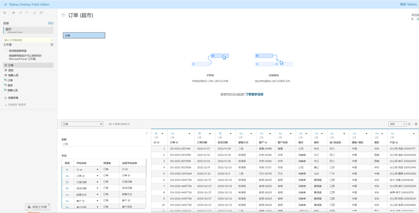Enable the 使用数据解释器 checkbox

click(7, 50)
